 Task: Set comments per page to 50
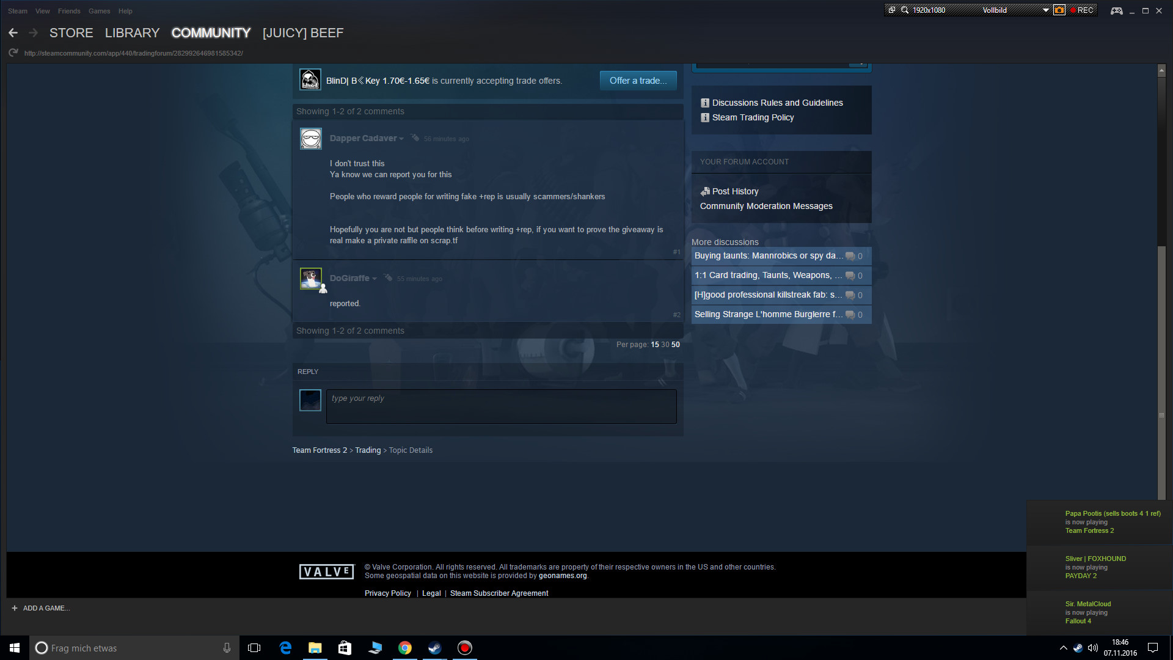[675, 345]
